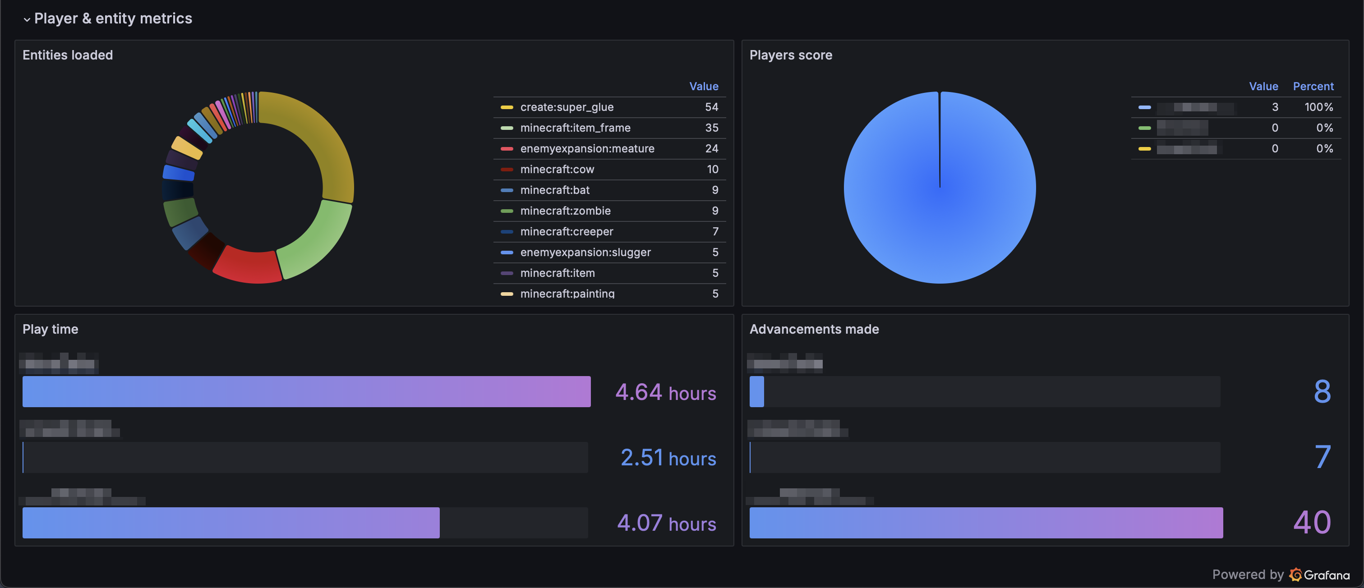Sort Players score legend by Percent
The width and height of the screenshot is (1364, 588).
pyautogui.click(x=1313, y=86)
